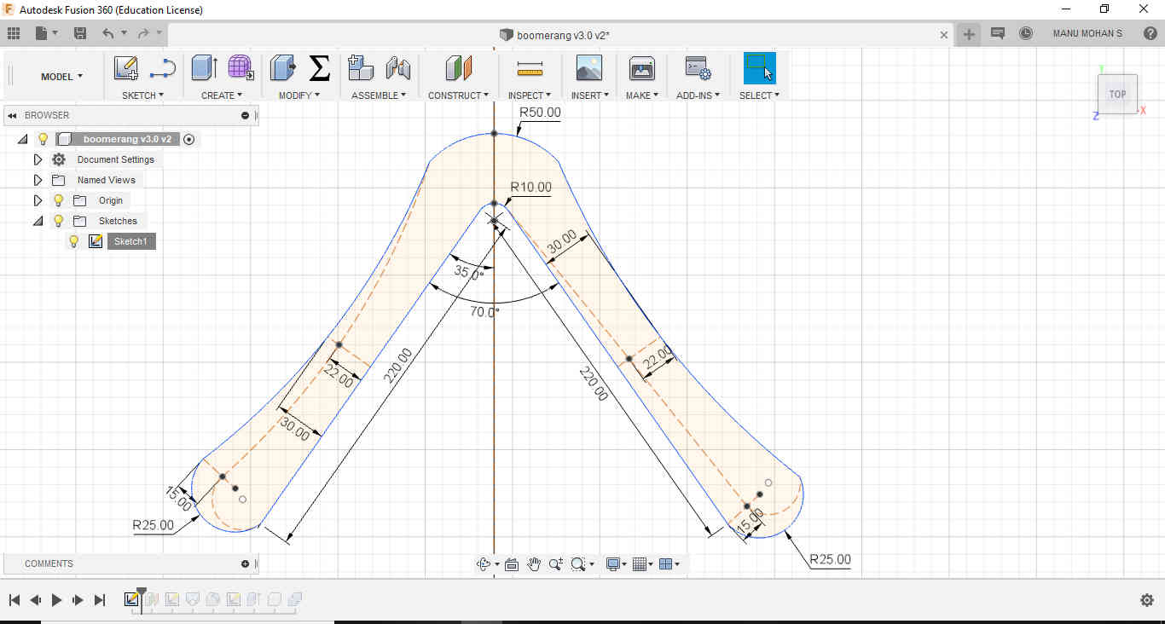1165x624 pixels.
Task: Activate the Select tool icon
Action: tap(759, 68)
